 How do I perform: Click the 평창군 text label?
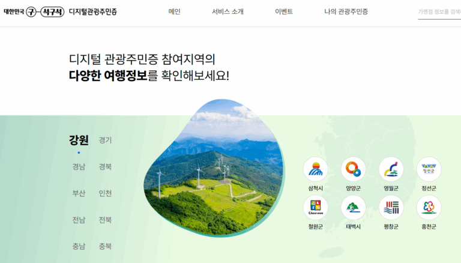pos(391,227)
